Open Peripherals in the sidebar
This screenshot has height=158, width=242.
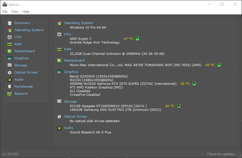click(24, 86)
